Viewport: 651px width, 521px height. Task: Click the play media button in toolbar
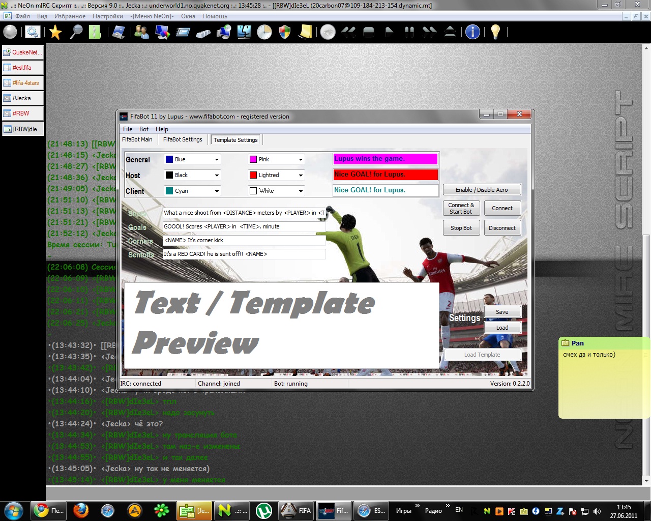pyautogui.click(x=389, y=32)
